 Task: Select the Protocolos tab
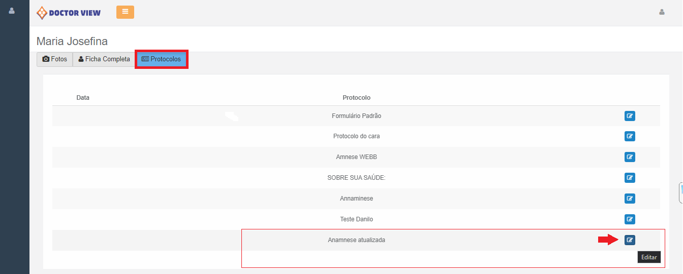pos(161,59)
